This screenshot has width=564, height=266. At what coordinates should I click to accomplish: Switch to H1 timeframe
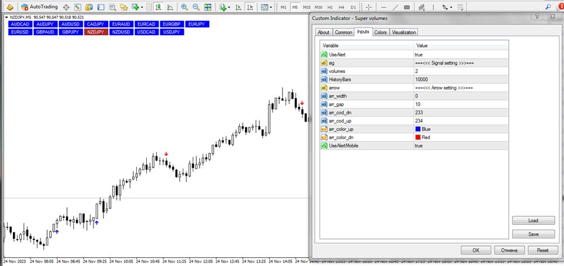(x=330, y=7)
